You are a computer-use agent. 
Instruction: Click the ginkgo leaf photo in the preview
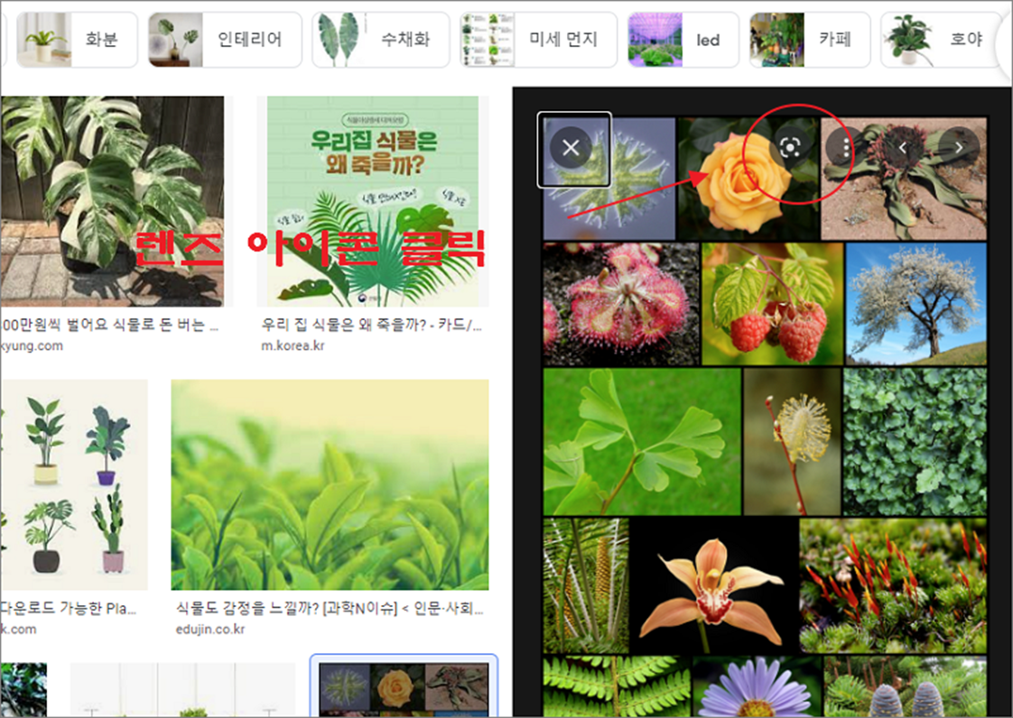[642, 442]
